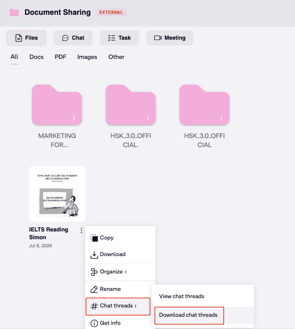This screenshot has height=329, width=295.
Task: Open the MARKETING FOR... folder
Action: click(57, 105)
